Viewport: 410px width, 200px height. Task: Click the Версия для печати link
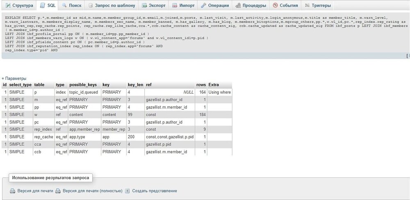click(35, 191)
